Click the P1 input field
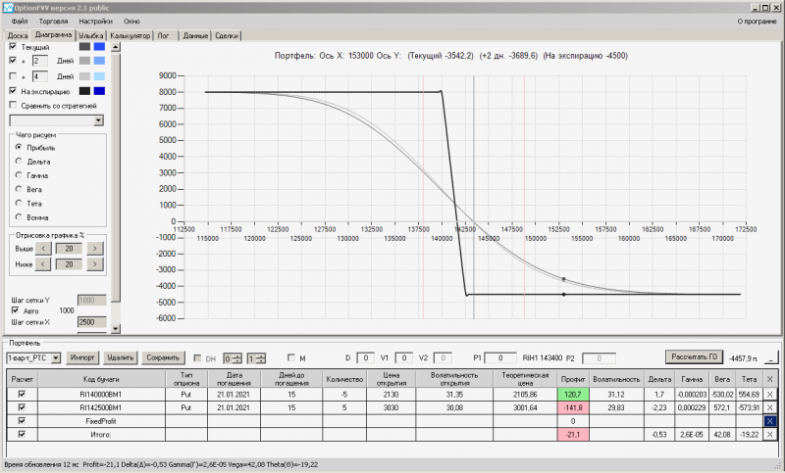 500,357
